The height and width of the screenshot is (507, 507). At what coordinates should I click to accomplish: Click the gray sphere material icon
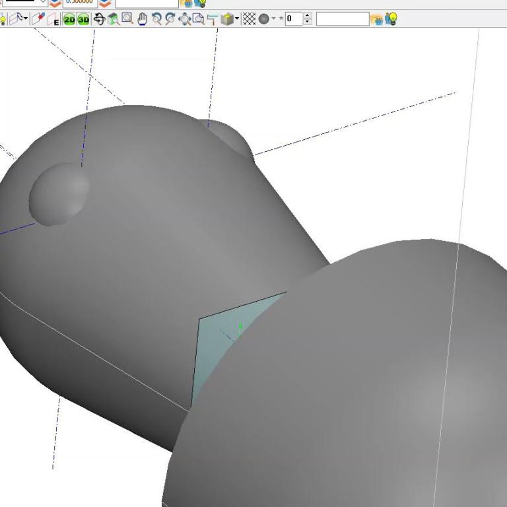coord(263,19)
